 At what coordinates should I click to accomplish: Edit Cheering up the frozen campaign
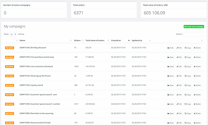tap(179, 76)
